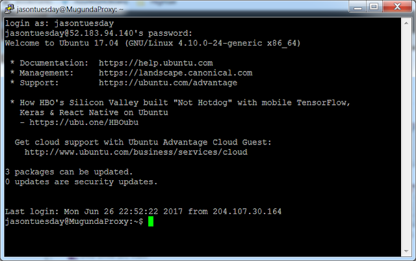
Task: Click the ubuntu.com/advantage support URL
Action: pyautogui.click(x=168, y=83)
